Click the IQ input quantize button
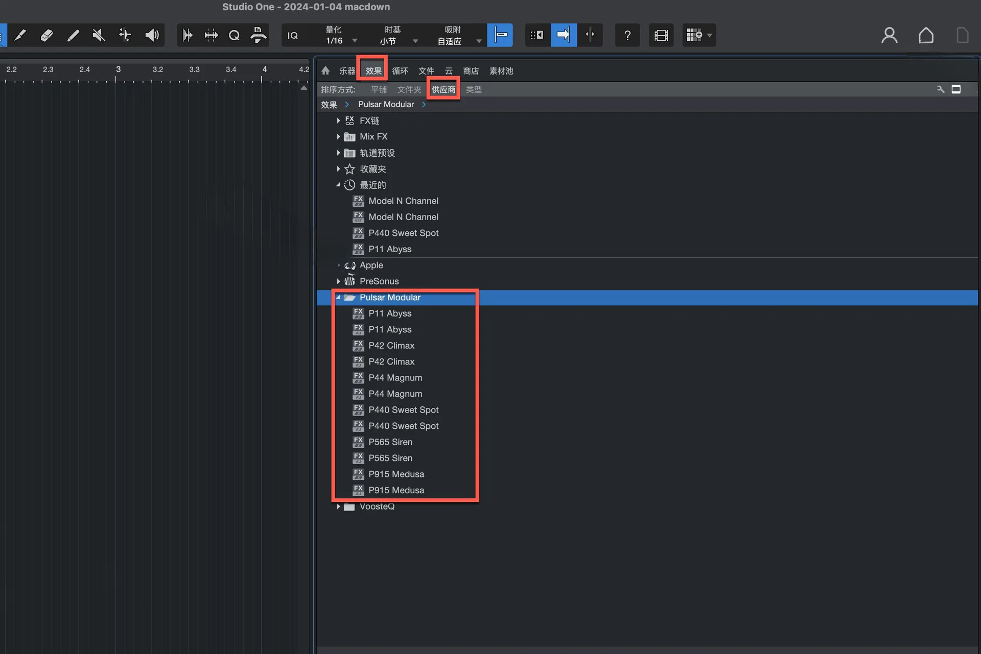This screenshot has width=981, height=654. (x=293, y=35)
